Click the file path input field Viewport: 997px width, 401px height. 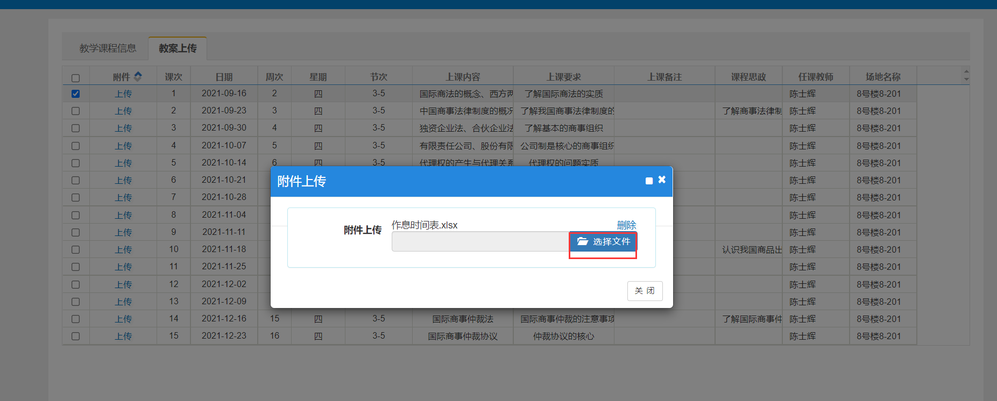(x=480, y=242)
